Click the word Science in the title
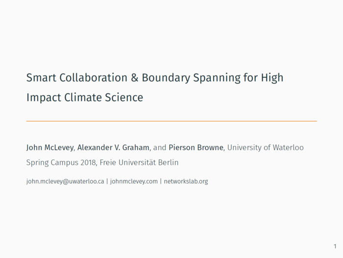This screenshot has height=258, width=343. [x=123, y=98]
